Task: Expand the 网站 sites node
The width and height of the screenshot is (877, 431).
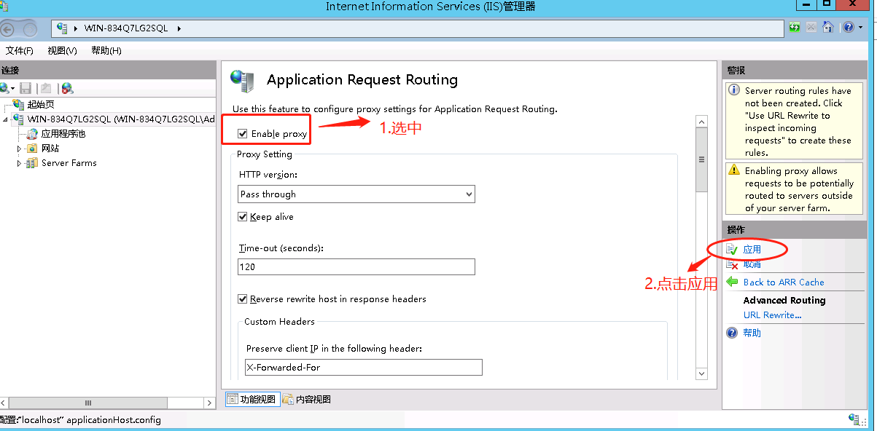Action: coord(20,149)
